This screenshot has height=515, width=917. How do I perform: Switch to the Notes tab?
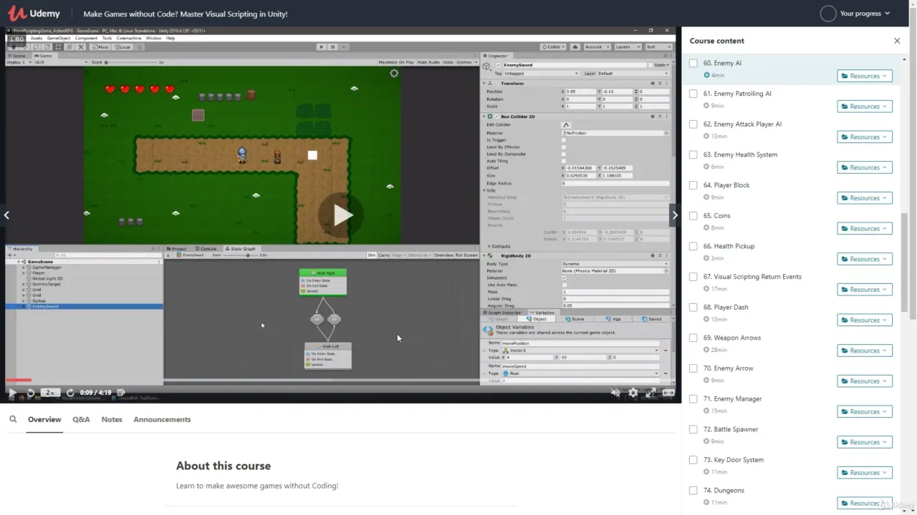(x=112, y=419)
